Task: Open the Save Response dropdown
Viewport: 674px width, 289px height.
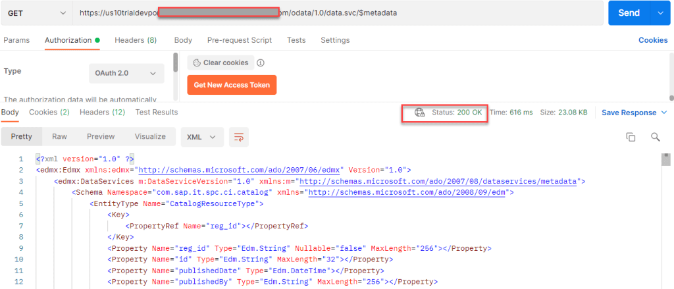Action: 634,113
